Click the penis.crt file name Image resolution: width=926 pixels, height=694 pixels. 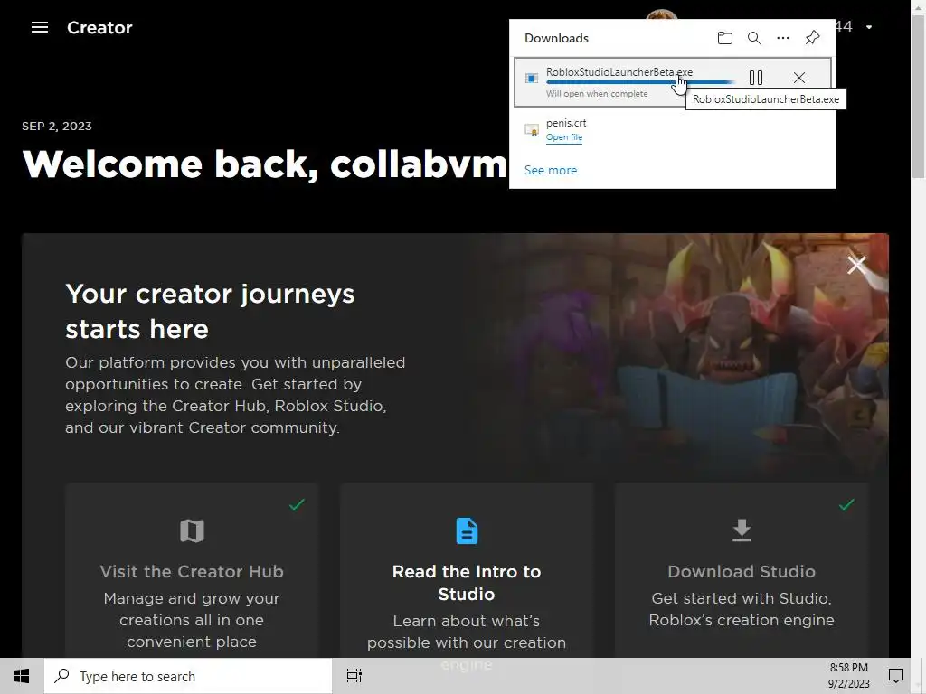coord(566,123)
